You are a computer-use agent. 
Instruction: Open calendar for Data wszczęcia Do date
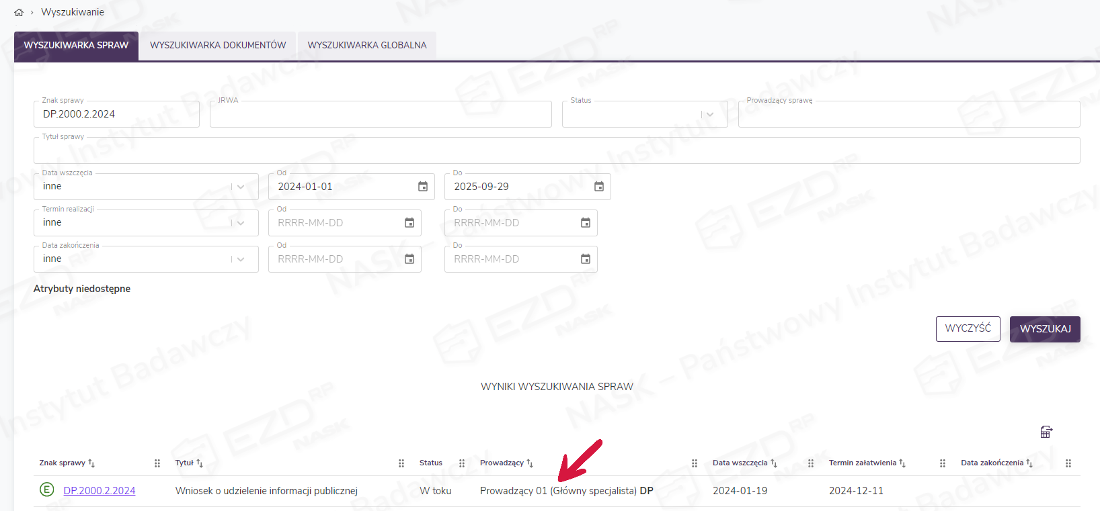point(599,187)
